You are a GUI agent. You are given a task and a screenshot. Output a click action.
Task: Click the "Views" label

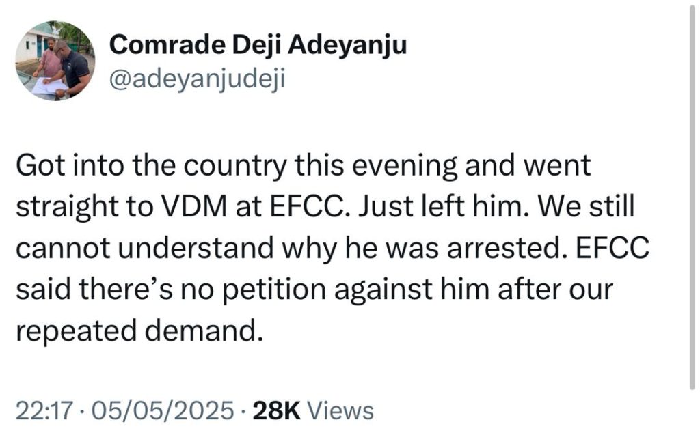point(341,410)
